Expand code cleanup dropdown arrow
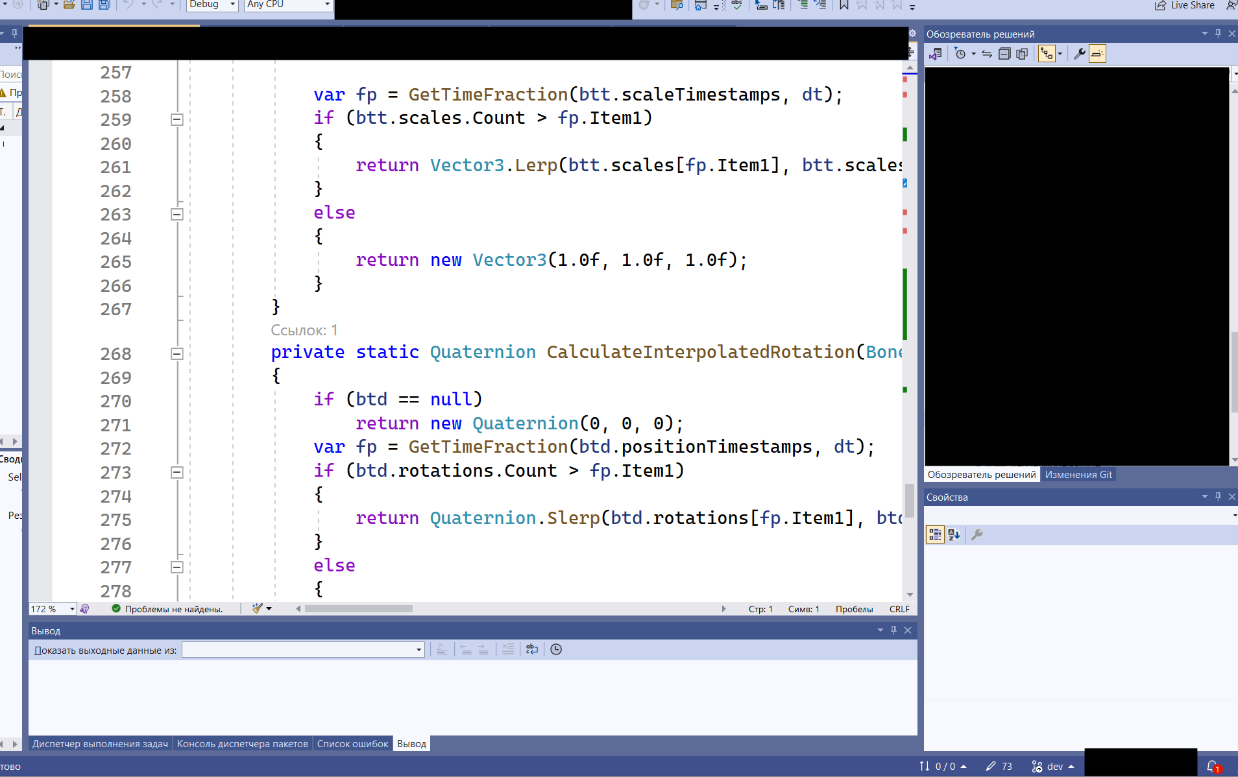The height and width of the screenshot is (777, 1238). click(x=269, y=608)
